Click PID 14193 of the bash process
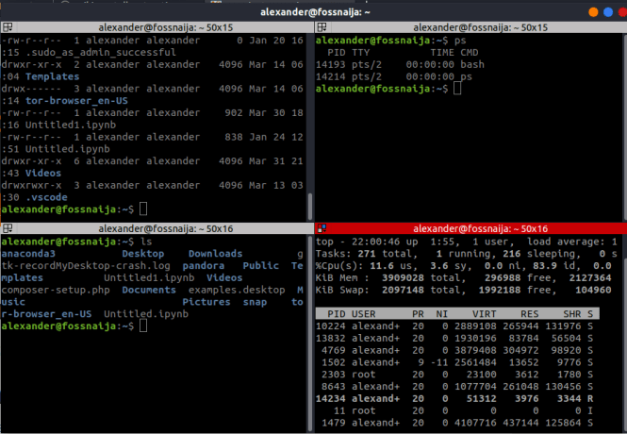 330,64
